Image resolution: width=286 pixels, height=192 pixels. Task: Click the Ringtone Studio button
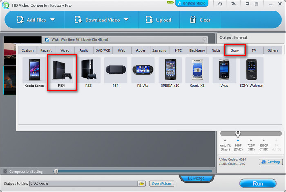point(192,4)
